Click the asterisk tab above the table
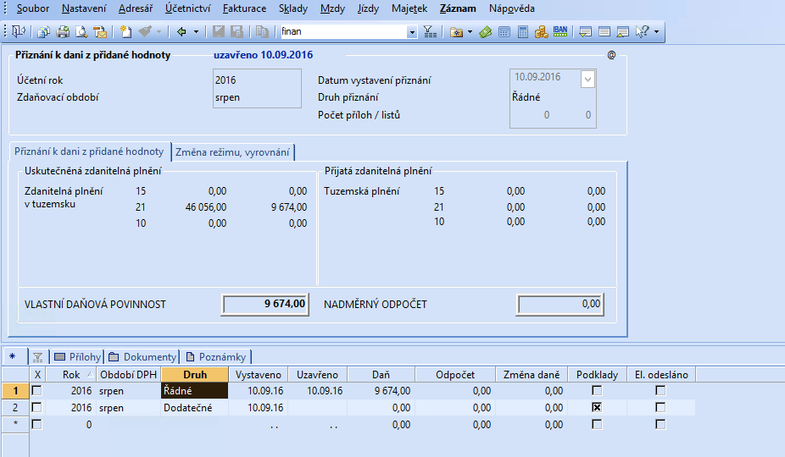Image resolution: width=785 pixels, height=457 pixels. pyautogui.click(x=13, y=356)
